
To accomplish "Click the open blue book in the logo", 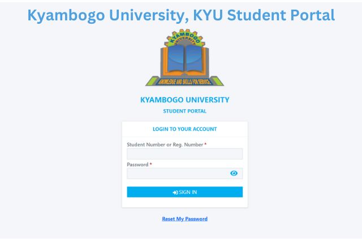I will coord(185,58).
